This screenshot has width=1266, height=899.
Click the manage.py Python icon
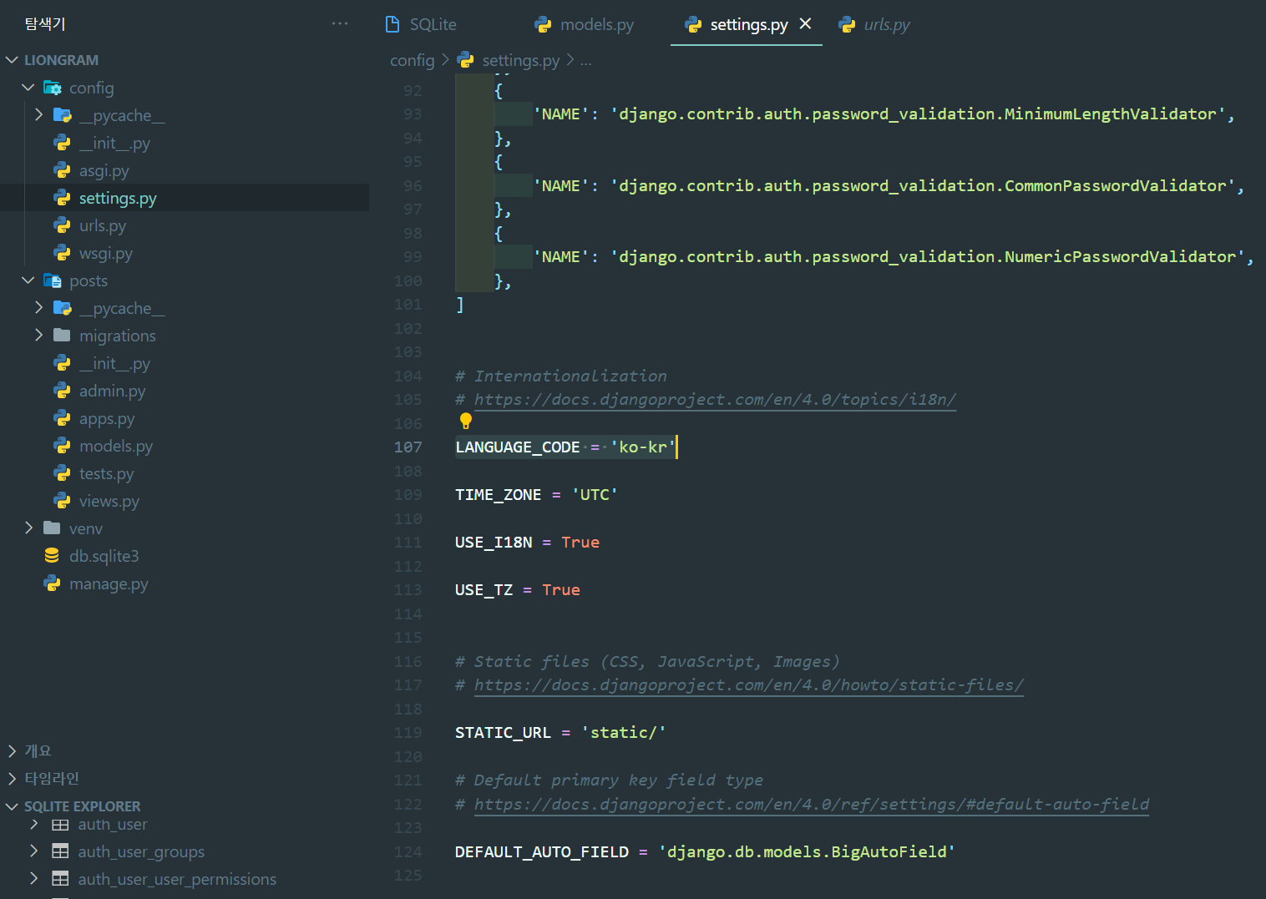52,583
